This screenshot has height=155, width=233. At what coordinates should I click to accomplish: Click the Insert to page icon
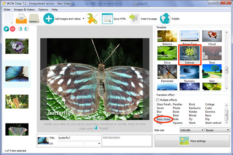click(134, 19)
